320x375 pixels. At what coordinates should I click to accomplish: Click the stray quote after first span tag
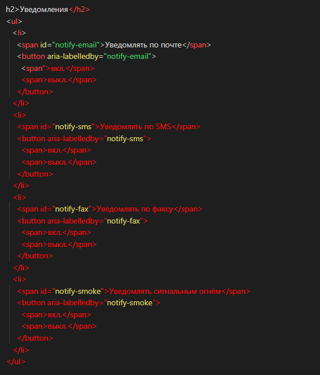tap(44, 67)
